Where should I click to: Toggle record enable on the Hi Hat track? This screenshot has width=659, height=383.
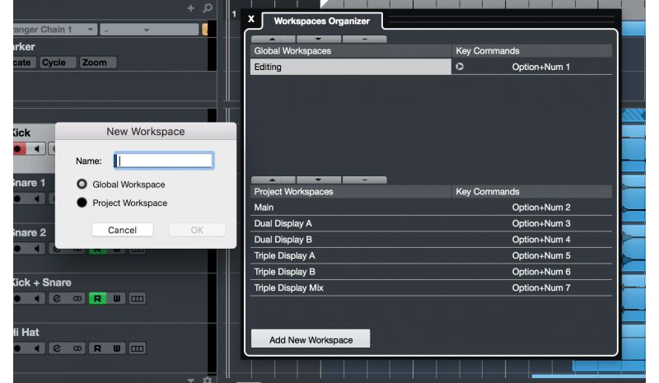pyautogui.click(x=17, y=348)
